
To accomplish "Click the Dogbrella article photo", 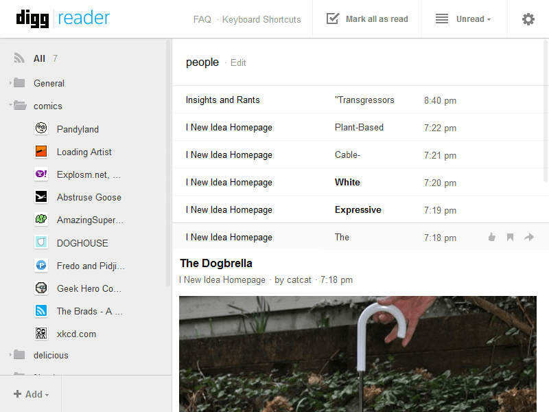I will click(358, 354).
